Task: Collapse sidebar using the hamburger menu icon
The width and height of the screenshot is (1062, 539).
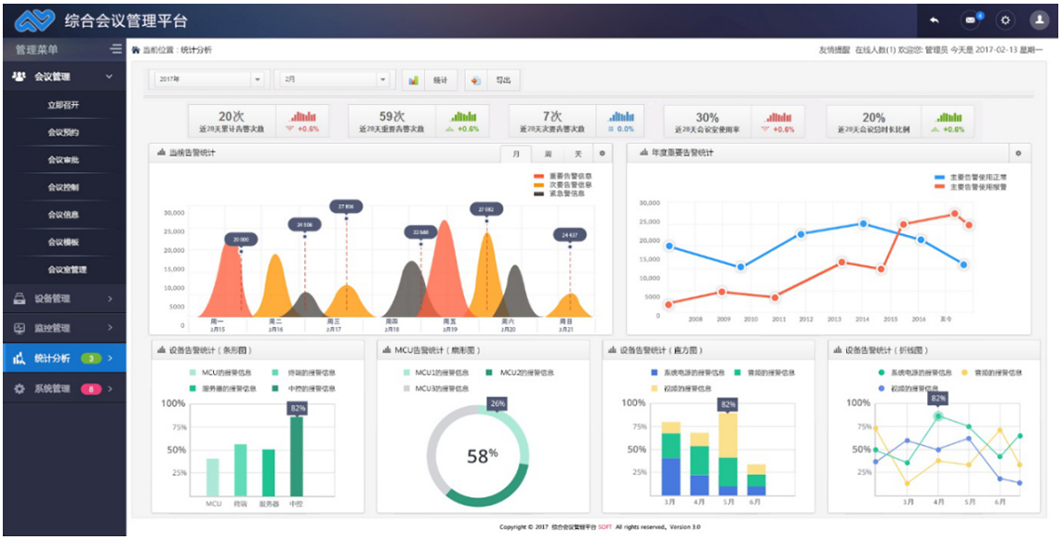Action: click(x=115, y=49)
